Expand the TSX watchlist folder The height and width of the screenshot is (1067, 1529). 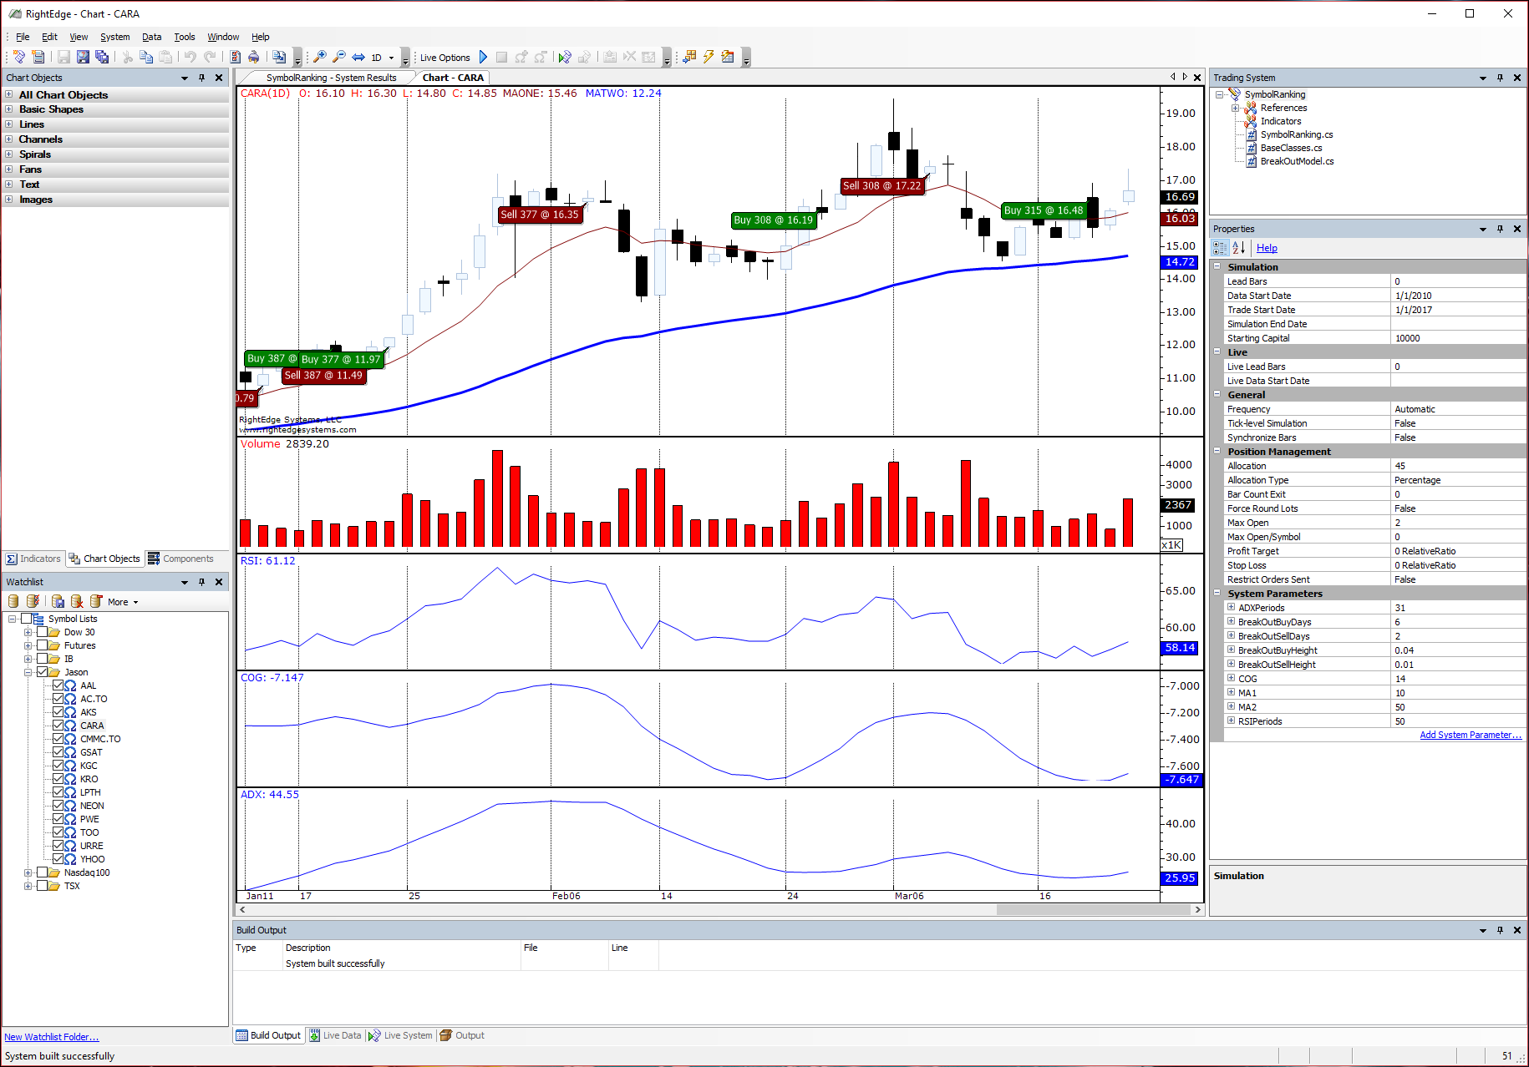tap(28, 886)
